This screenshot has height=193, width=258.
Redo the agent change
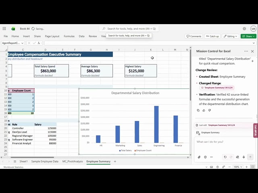(x=231, y=157)
